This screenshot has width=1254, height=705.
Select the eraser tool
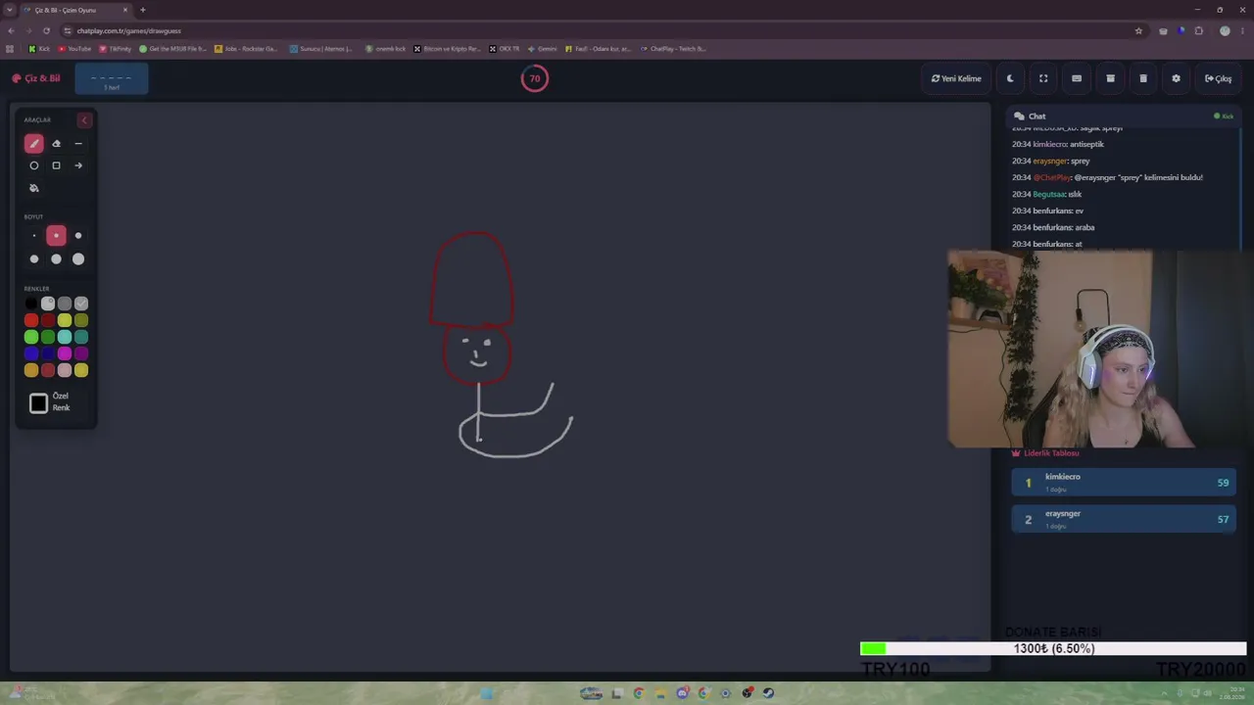[x=56, y=144]
